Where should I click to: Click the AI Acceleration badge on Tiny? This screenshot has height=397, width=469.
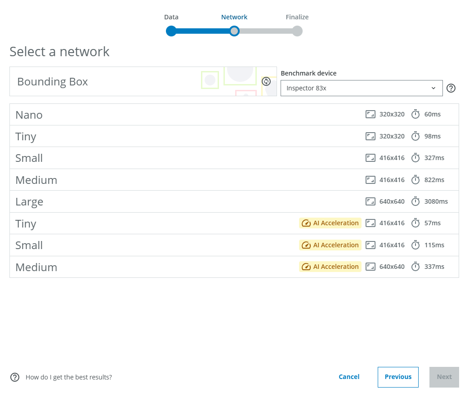pos(330,223)
